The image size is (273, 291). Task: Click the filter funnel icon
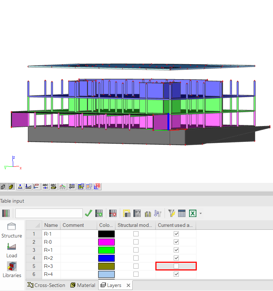coord(171,213)
